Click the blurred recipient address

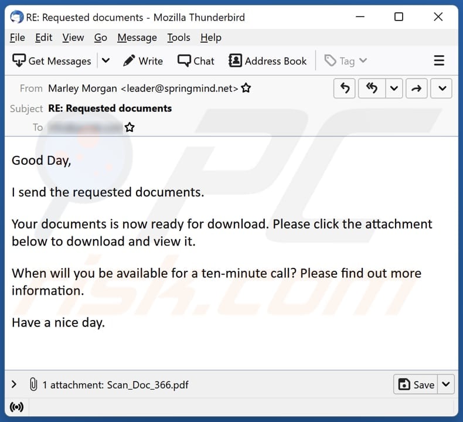click(85, 127)
